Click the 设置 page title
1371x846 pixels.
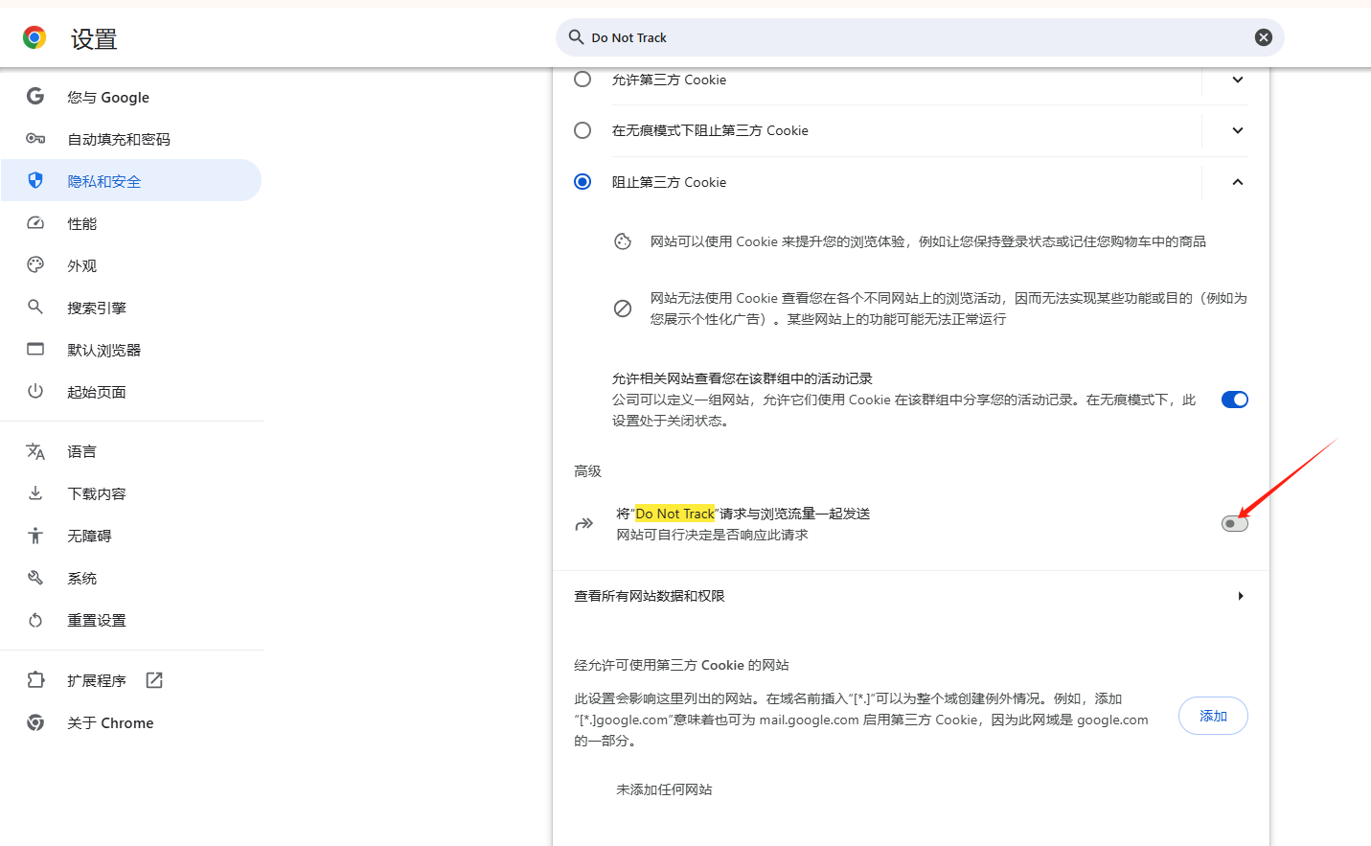(x=94, y=39)
